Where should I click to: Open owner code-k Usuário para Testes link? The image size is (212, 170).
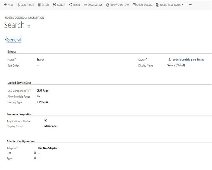[188, 60]
